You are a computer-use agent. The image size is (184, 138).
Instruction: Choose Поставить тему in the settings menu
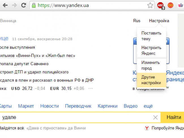(151, 36)
